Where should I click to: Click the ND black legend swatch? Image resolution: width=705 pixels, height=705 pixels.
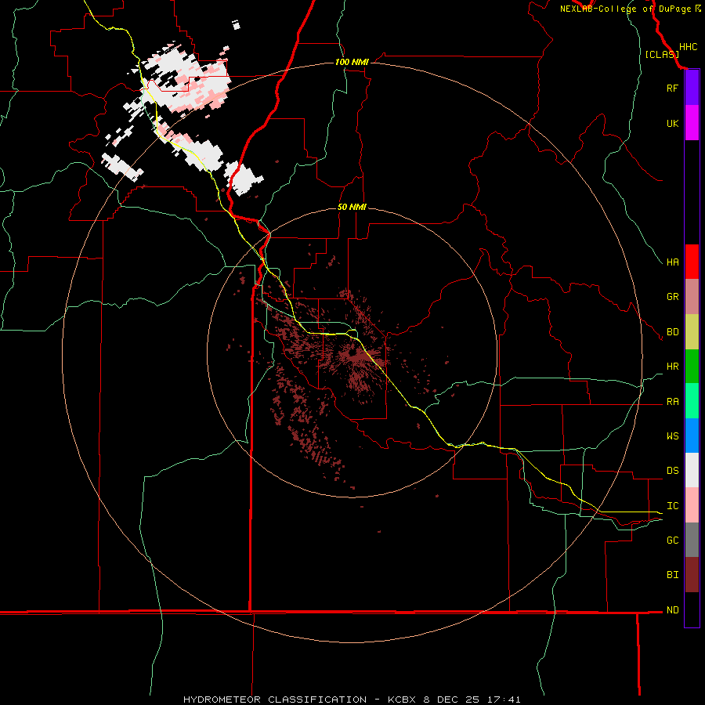[x=692, y=609]
